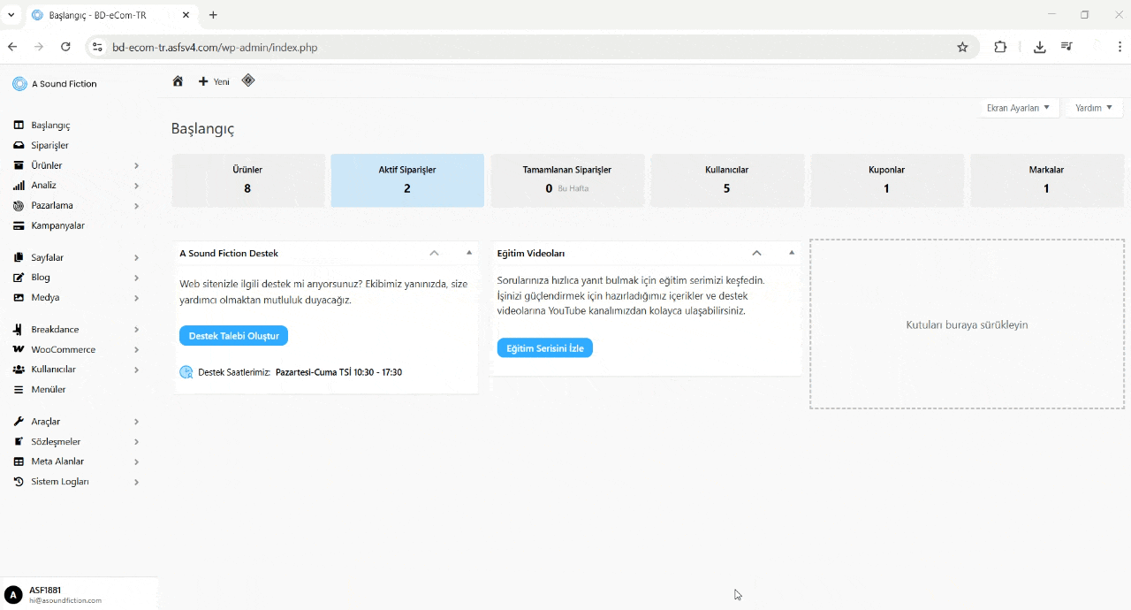Open the Yardım dropdown
Image resolution: width=1131 pixels, height=610 pixels.
pos(1093,108)
